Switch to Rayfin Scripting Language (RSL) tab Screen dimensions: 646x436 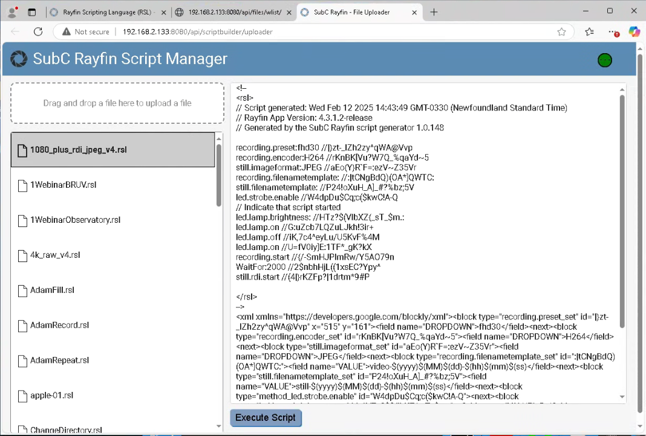pos(102,12)
